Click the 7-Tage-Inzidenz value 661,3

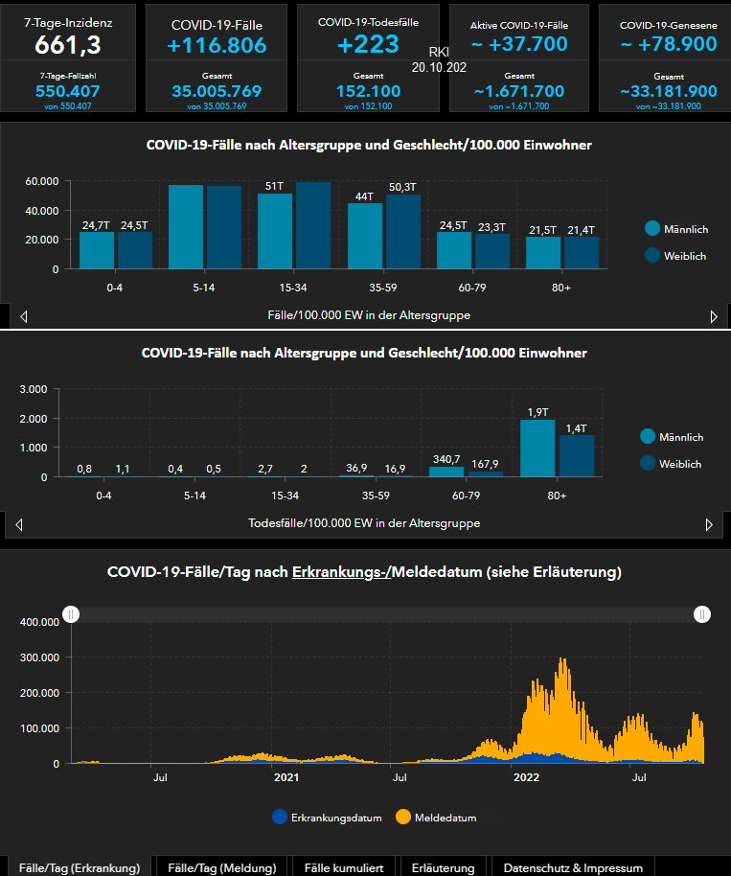[68, 44]
